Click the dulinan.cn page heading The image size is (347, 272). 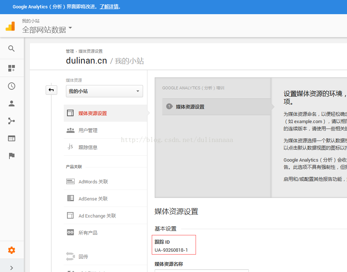(x=87, y=61)
